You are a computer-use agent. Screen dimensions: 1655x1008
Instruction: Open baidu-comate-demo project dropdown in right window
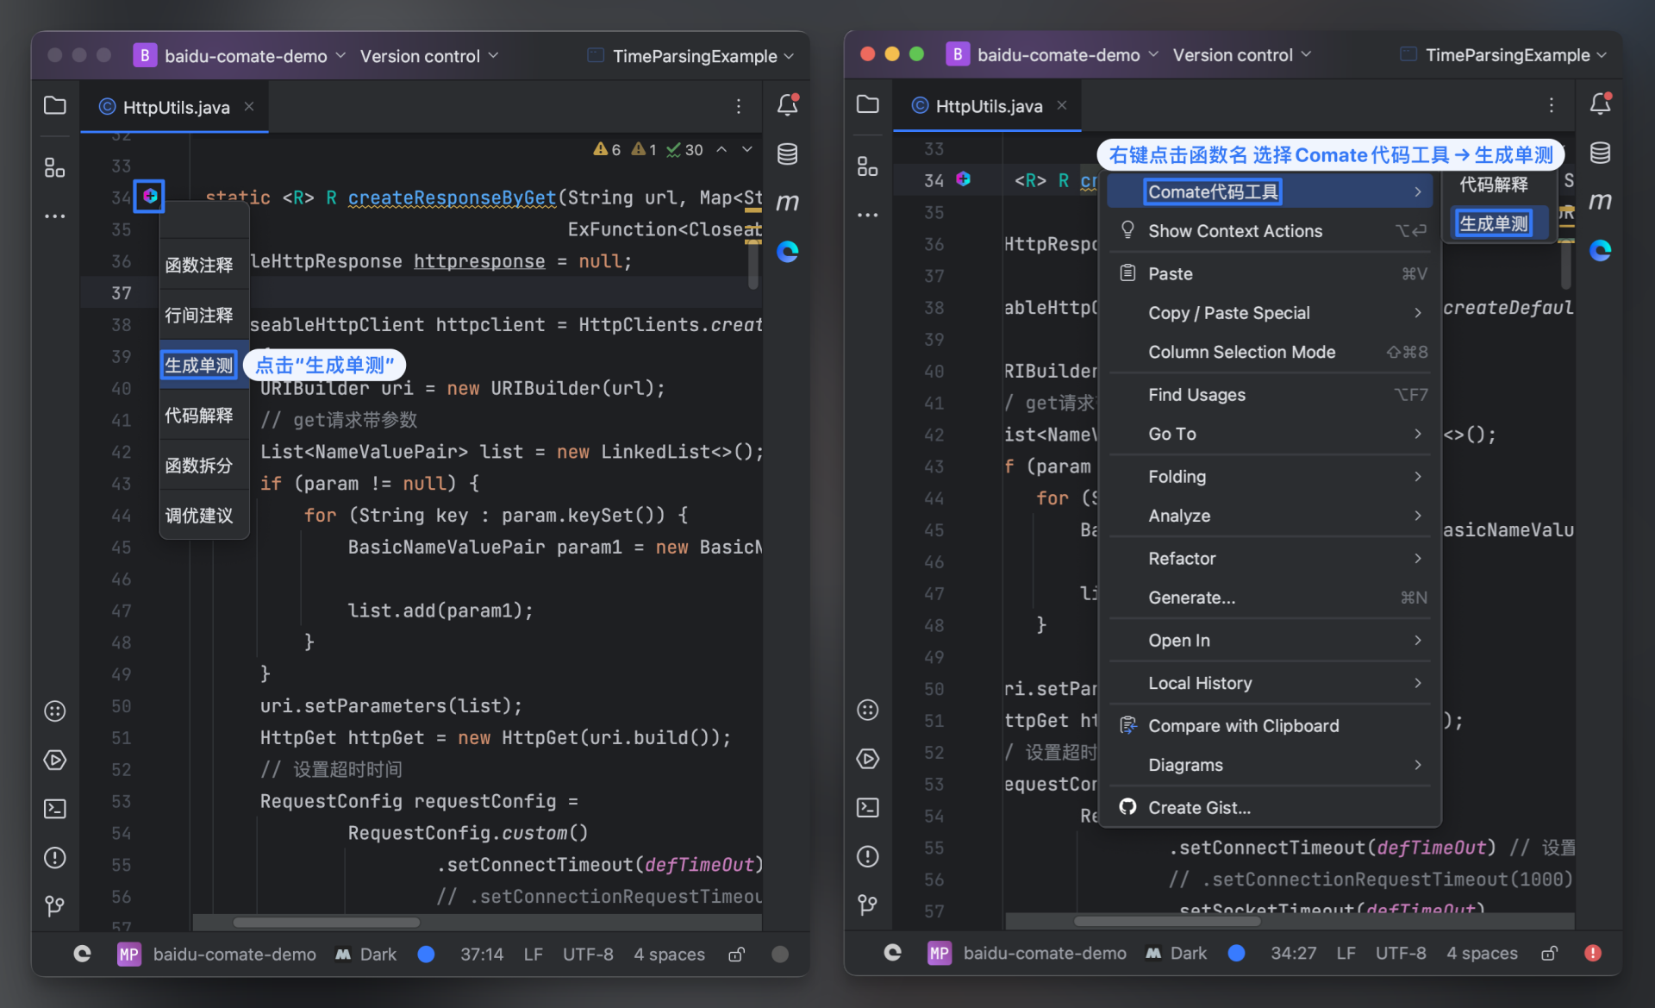(1059, 55)
